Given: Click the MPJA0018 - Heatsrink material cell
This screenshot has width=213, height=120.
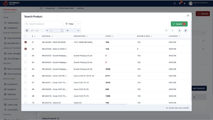Looking at the screenshot, I should pos(51,103).
